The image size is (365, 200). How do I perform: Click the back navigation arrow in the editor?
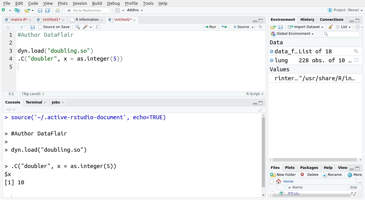tap(8, 27)
